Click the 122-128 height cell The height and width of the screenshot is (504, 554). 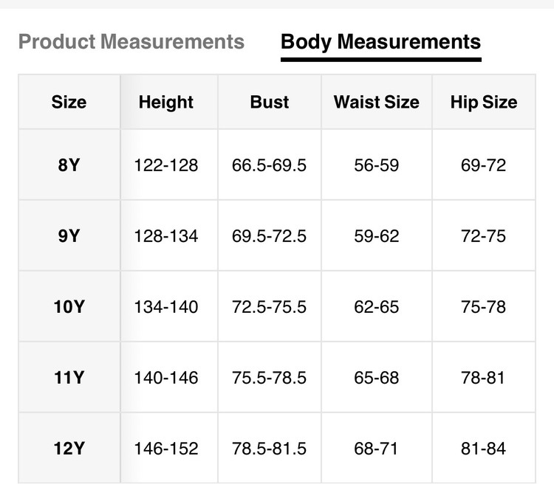(166, 165)
